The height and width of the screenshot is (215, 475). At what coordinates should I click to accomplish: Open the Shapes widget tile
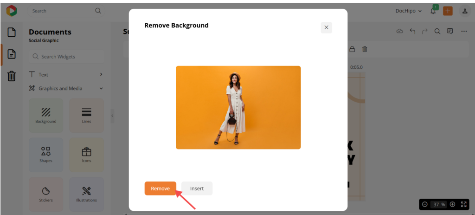click(x=46, y=155)
